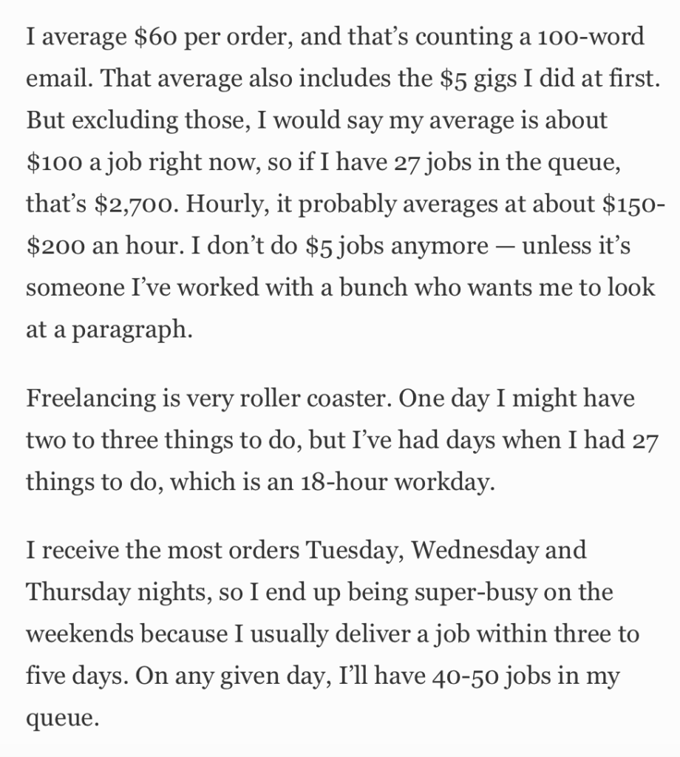680x757 pixels.
Task: Click "$150-" at end of fifth line
Action: click(x=634, y=204)
